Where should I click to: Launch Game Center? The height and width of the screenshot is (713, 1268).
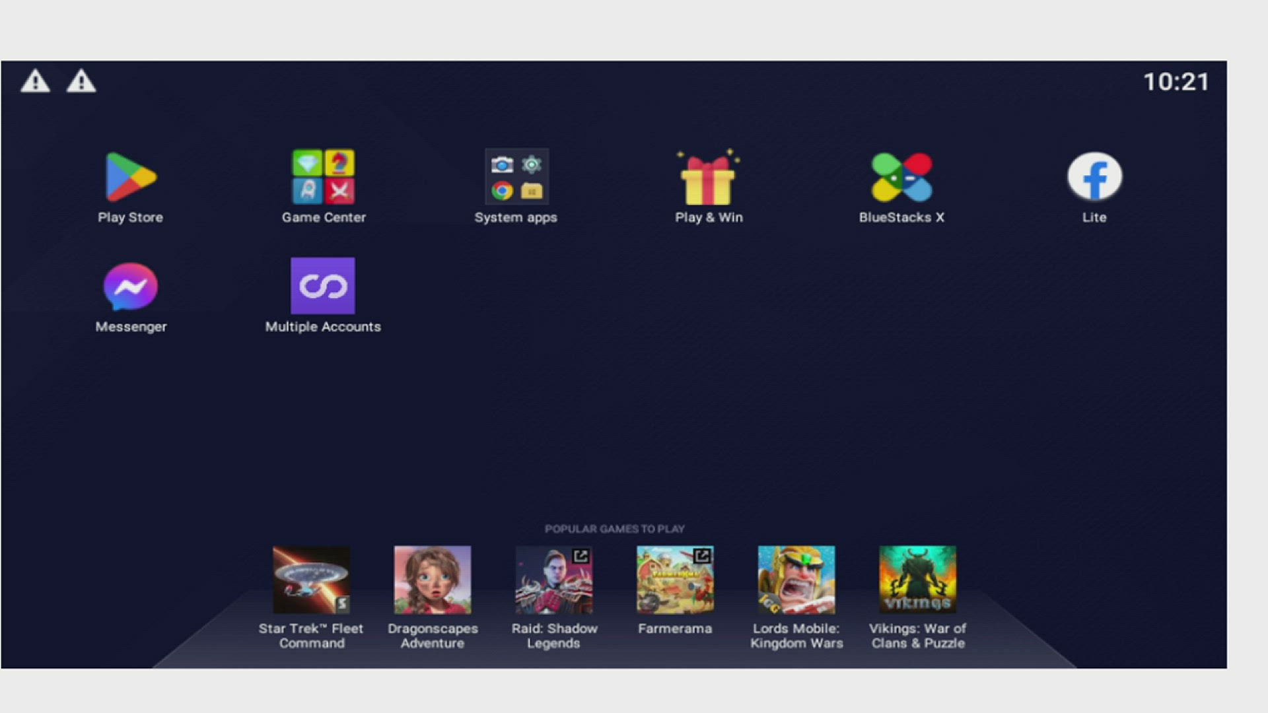click(323, 177)
